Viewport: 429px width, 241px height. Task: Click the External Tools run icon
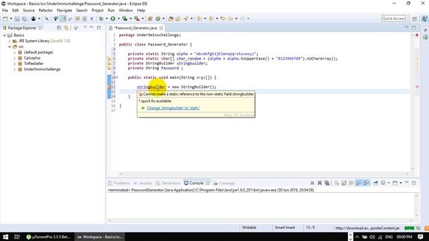tap(137, 19)
